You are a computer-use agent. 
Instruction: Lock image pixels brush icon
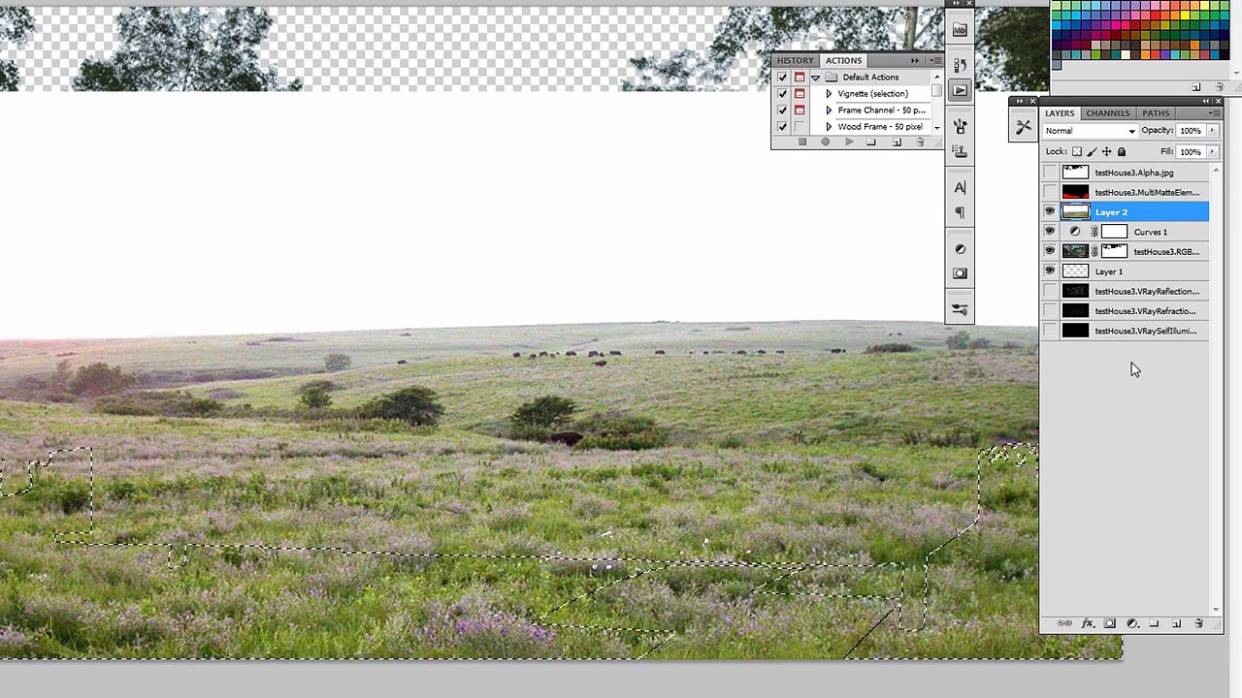[1092, 151]
